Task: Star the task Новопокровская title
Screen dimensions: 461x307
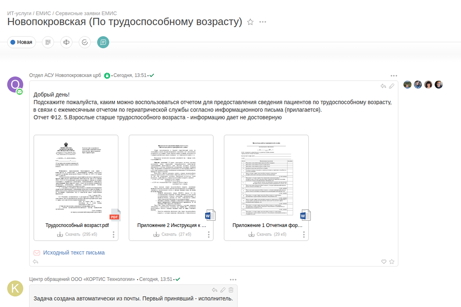Action: tap(250, 22)
